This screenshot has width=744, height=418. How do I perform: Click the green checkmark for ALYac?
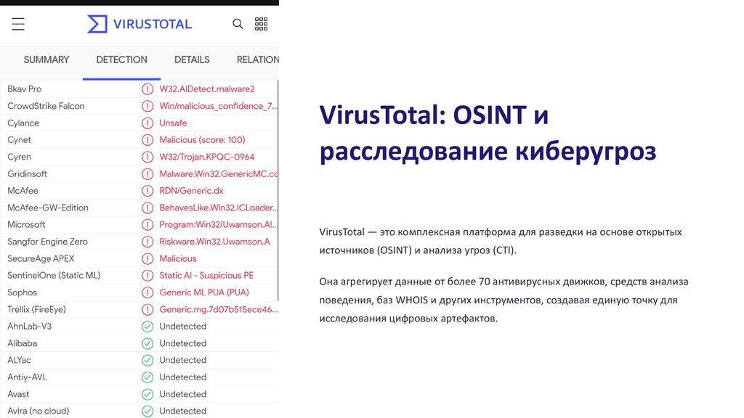[147, 360]
